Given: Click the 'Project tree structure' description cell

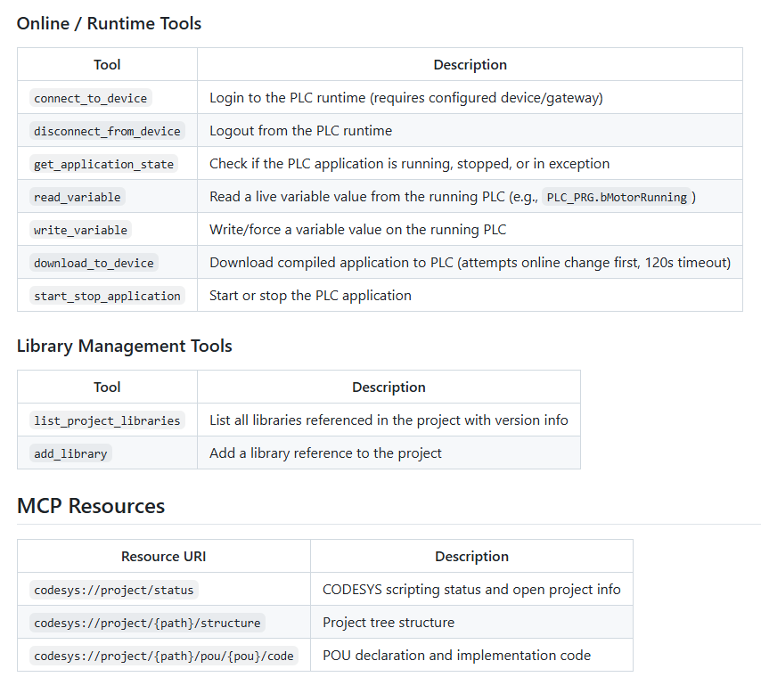Looking at the screenshot, I should pos(388,623).
